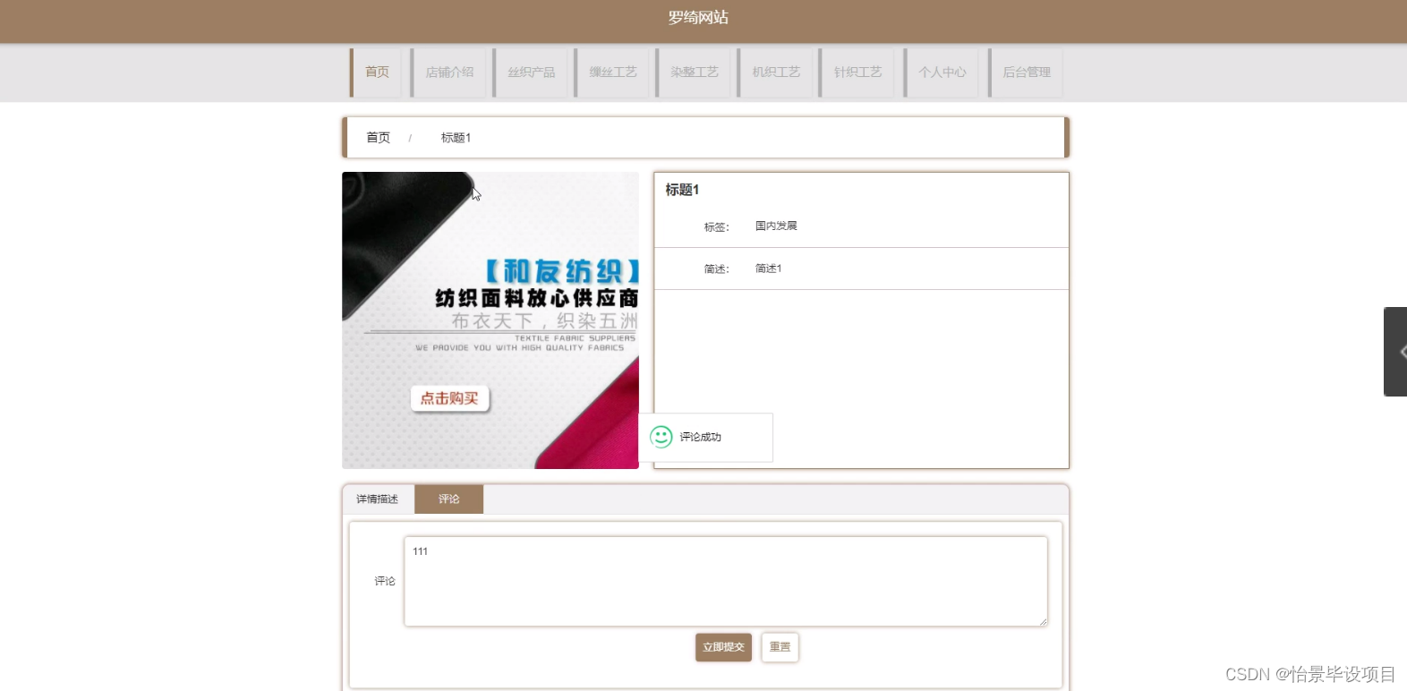Click the 点击购买 button in the banner
The height and width of the screenshot is (691, 1407).
449,398
